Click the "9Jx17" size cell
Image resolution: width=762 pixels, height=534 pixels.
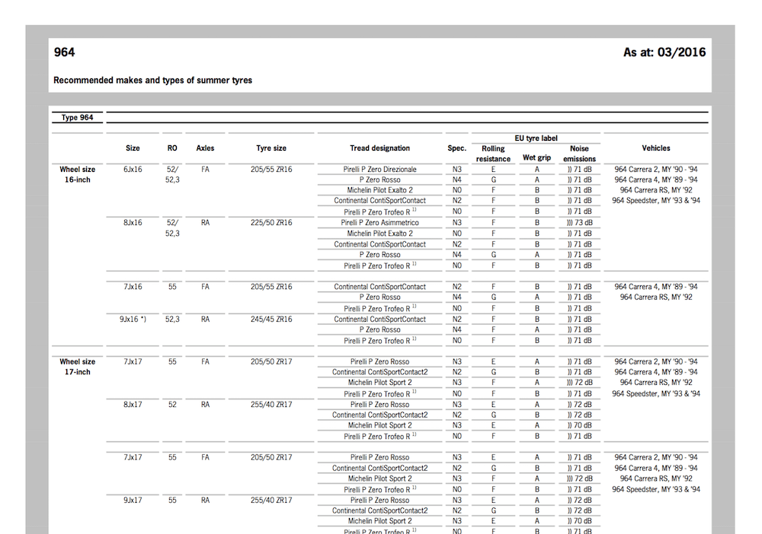[x=133, y=500]
